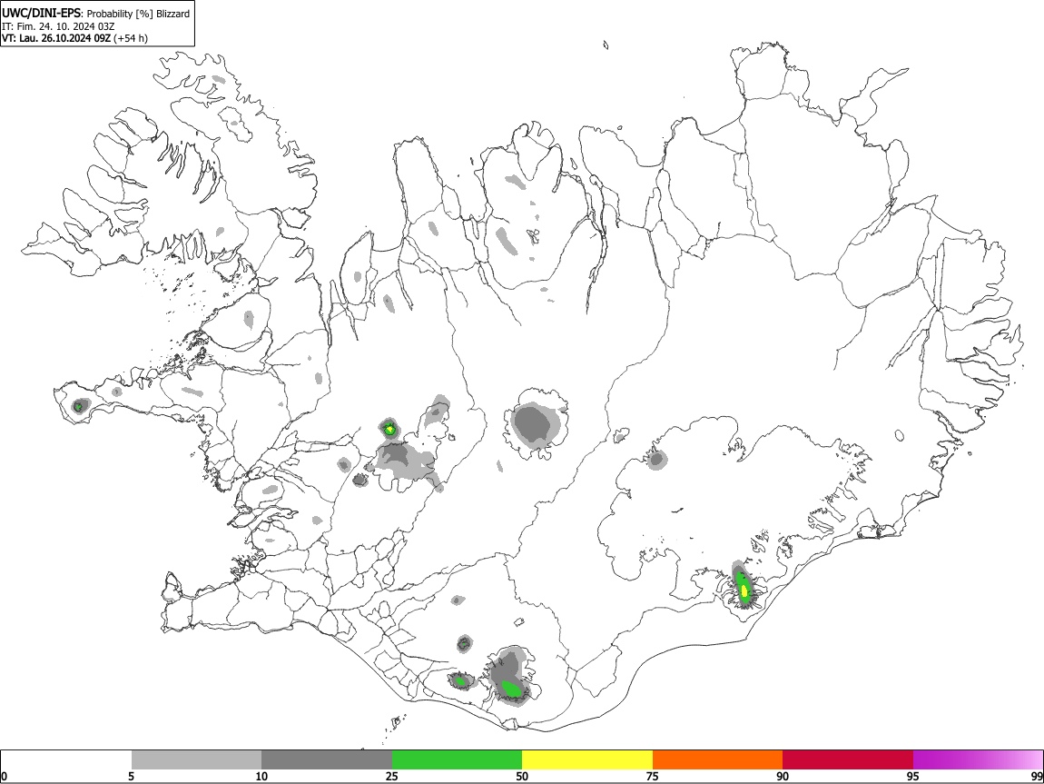1044x784 pixels.
Task: Click the legend value '5'
Action: [x=131, y=776]
